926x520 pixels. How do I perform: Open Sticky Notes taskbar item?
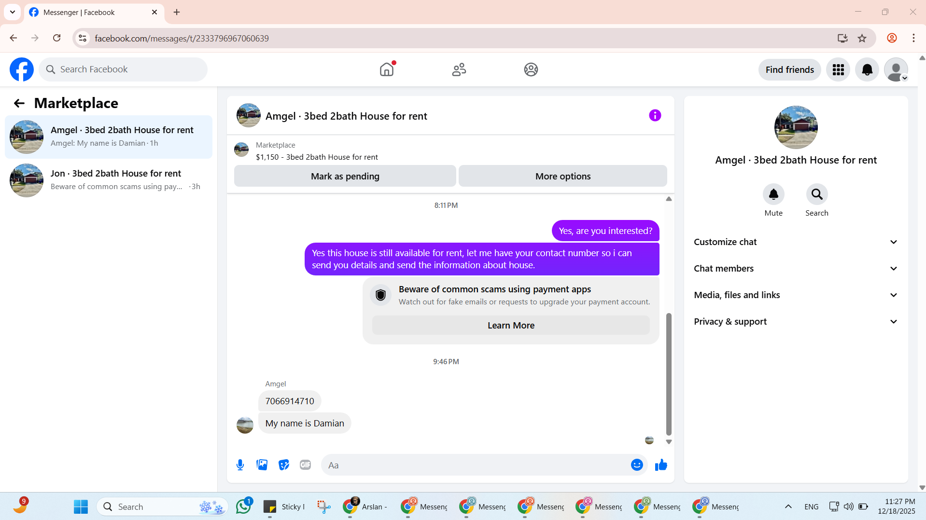tap(284, 506)
